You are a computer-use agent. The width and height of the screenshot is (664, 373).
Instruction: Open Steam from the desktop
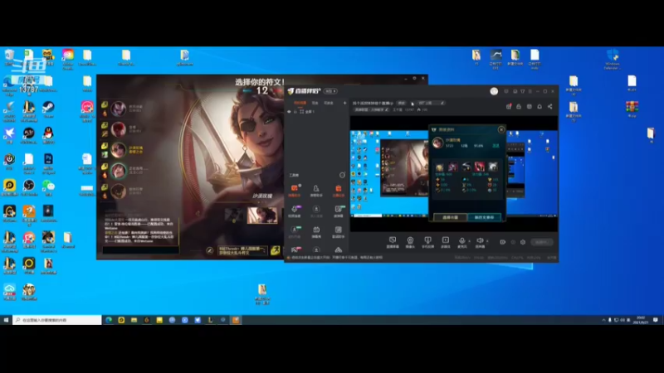tap(48, 107)
